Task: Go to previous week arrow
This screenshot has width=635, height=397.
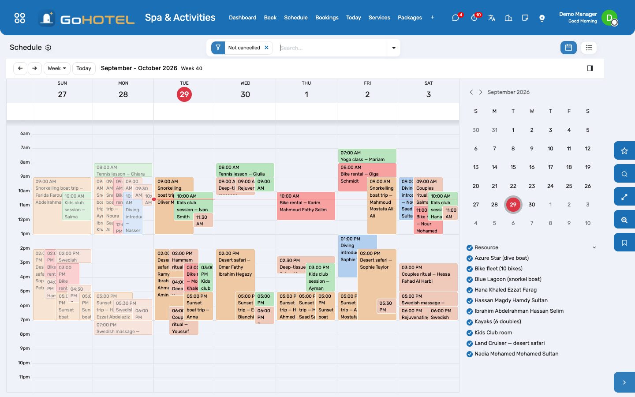Action: 20,68
